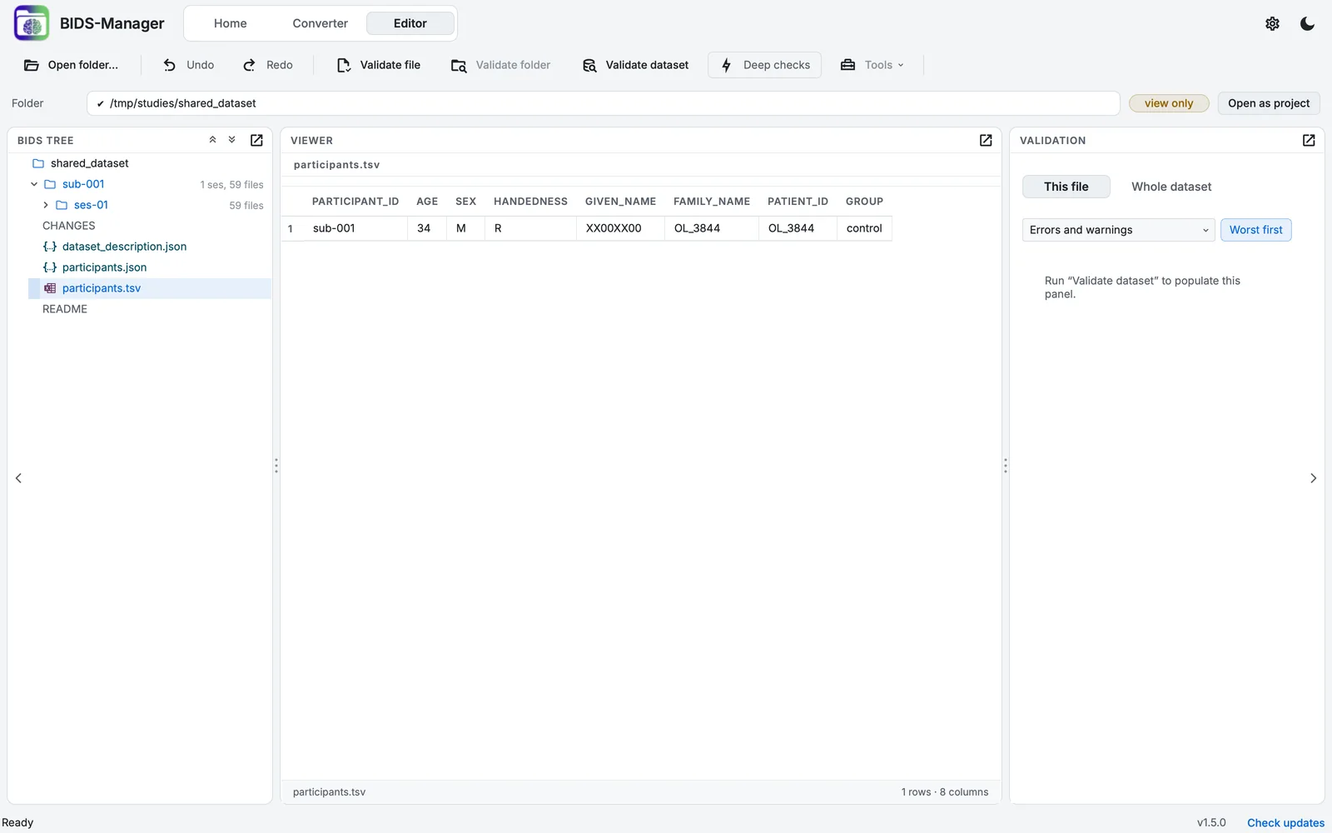The height and width of the screenshot is (833, 1332).
Task: Redo the last change
Action: pos(268,65)
